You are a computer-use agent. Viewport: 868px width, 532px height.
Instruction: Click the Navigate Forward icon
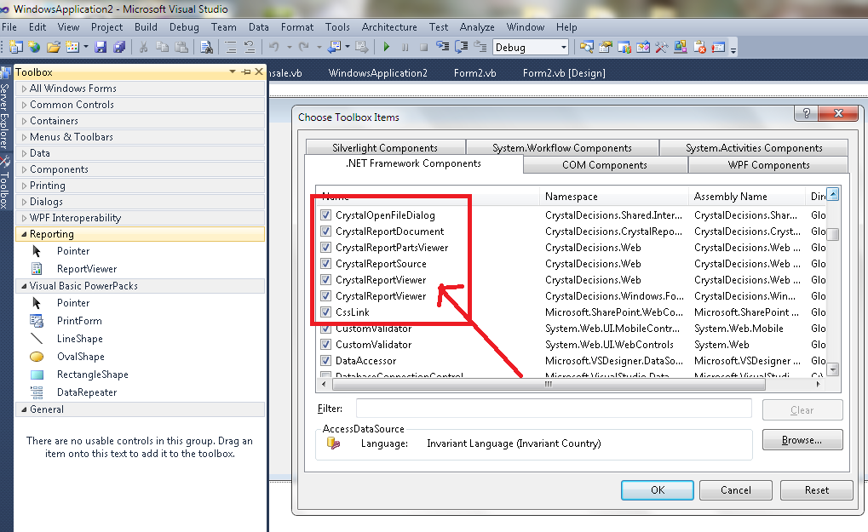[361, 48]
